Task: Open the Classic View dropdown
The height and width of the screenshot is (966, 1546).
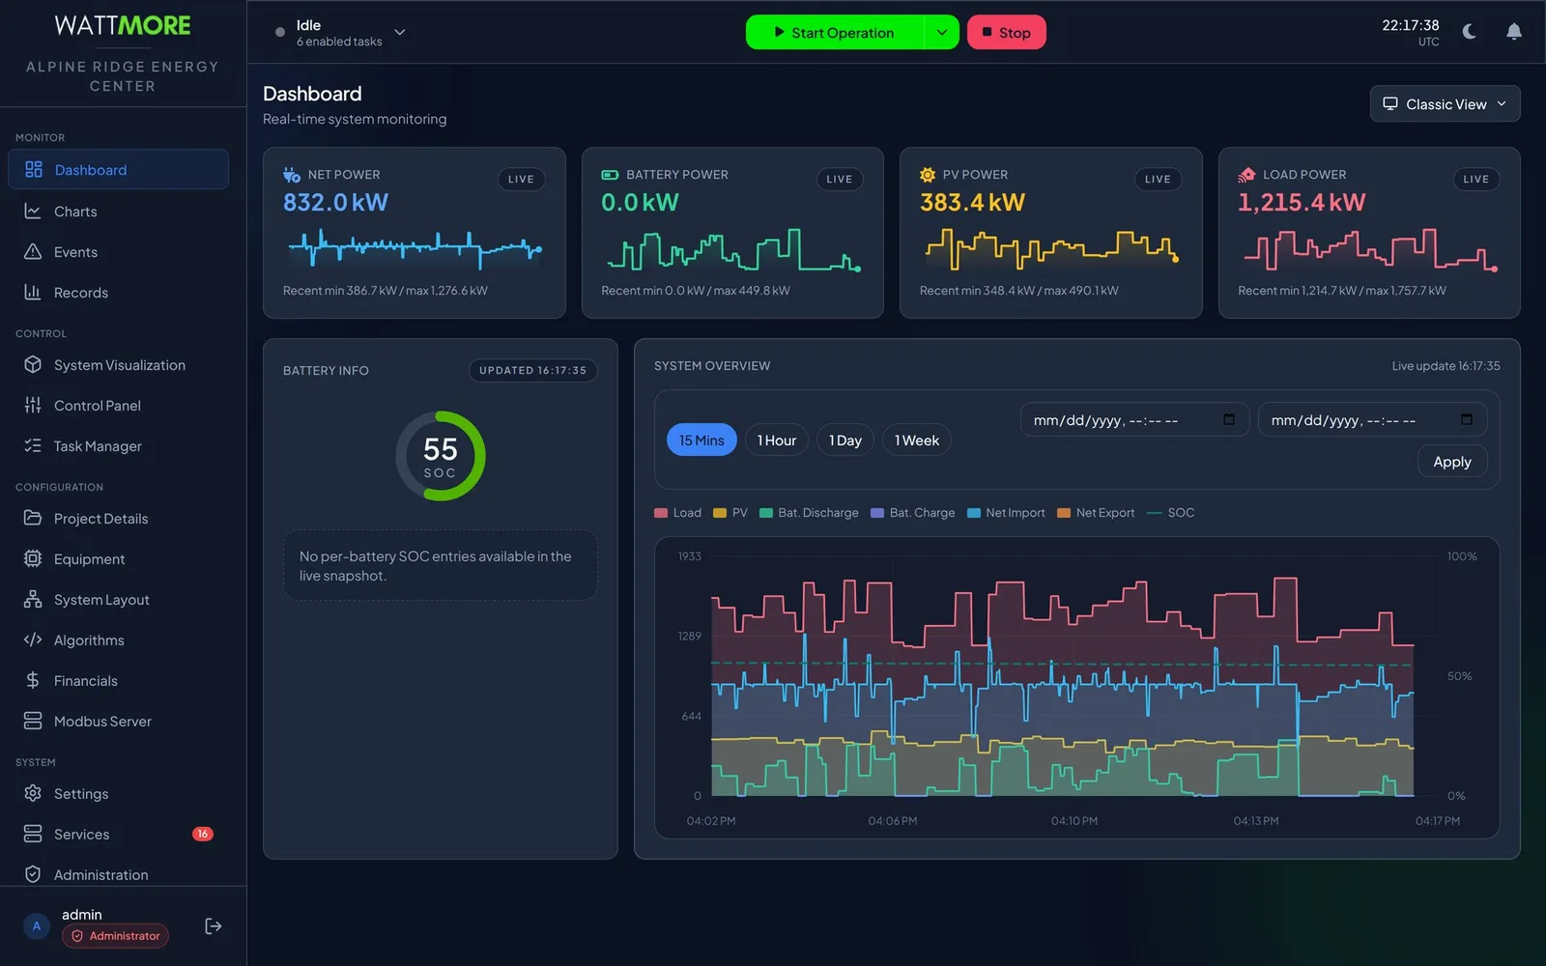Action: 1445,103
